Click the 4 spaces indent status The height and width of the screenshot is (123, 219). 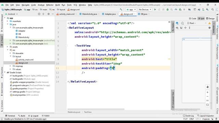pos(206,119)
